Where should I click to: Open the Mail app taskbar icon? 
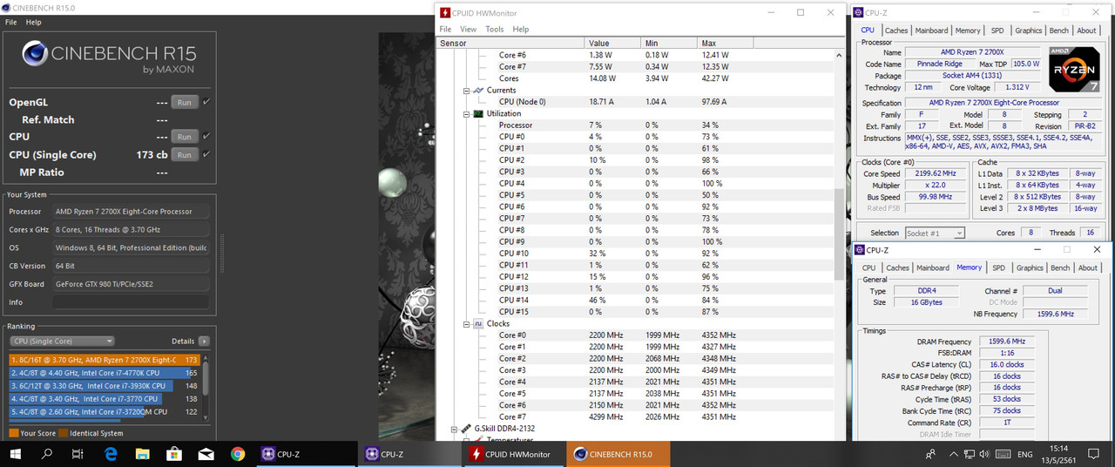(x=206, y=454)
